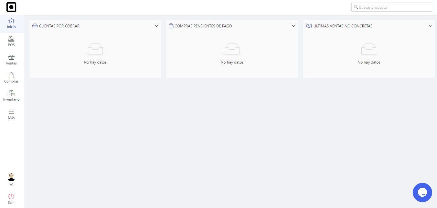Click empty inbox image in Compras Pendientes
437x208 pixels.
(x=232, y=49)
